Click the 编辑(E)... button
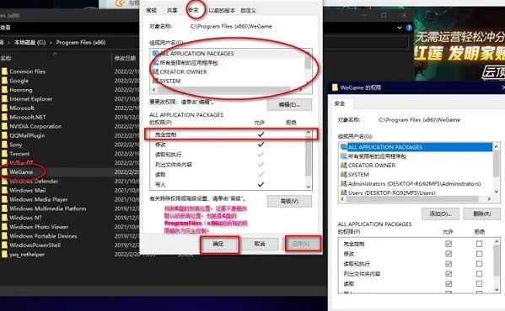The height and width of the screenshot is (311, 505). [289, 104]
